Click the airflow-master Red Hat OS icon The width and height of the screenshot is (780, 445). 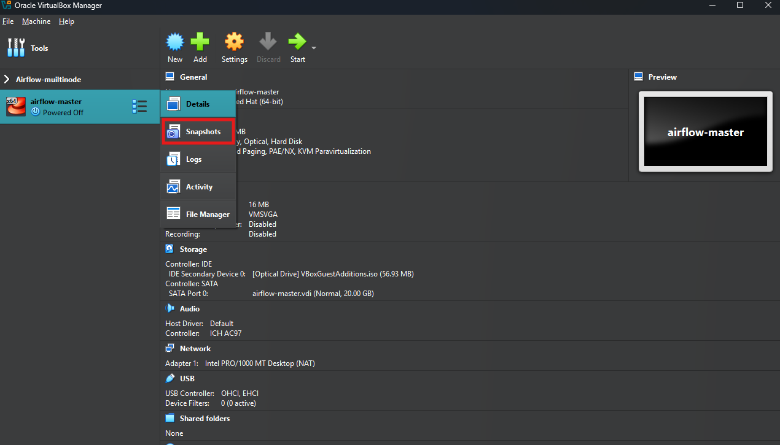[15, 107]
